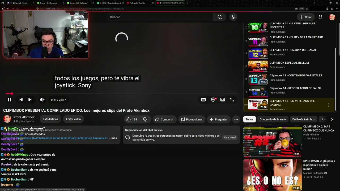Start voice search with microphone icon
Viewport: 340px width, 191px height.
coord(233,17)
